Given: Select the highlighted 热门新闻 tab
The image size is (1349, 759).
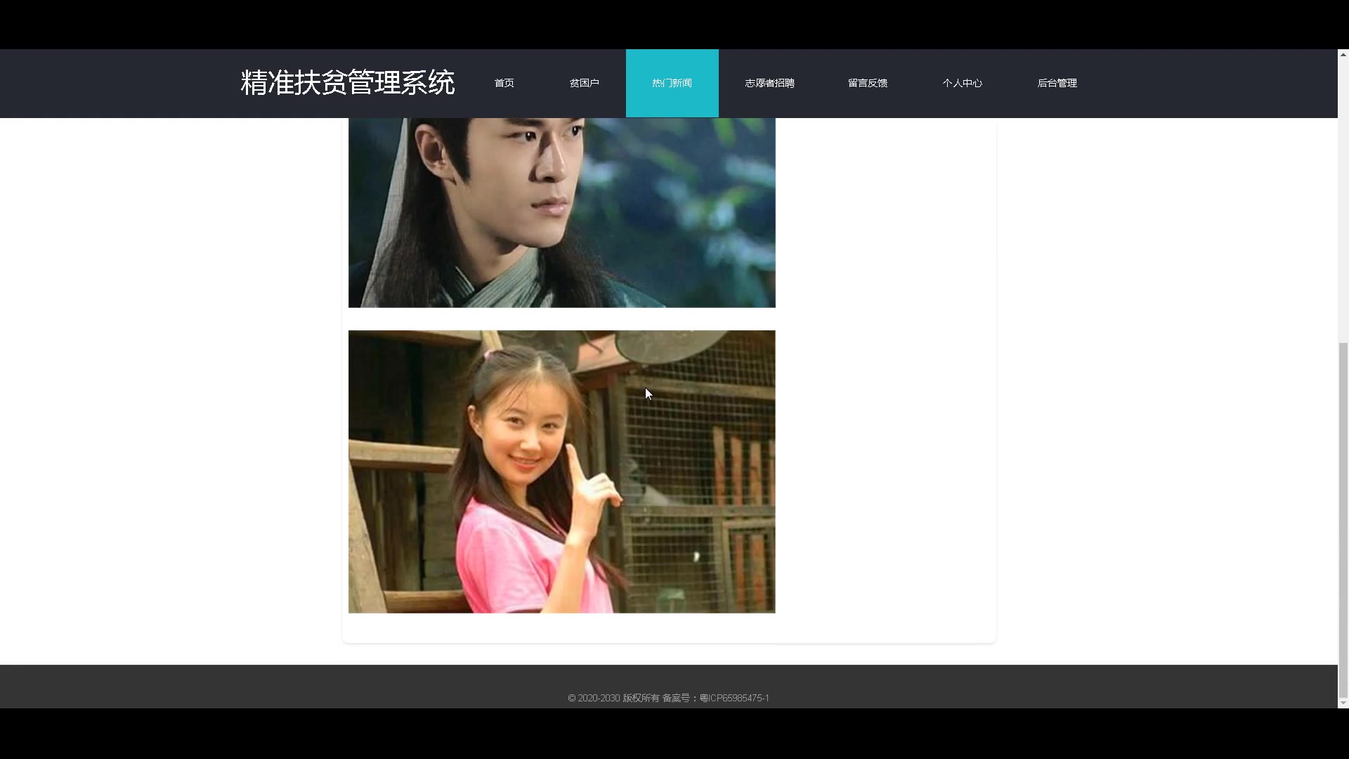Looking at the screenshot, I should pyautogui.click(x=672, y=83).
